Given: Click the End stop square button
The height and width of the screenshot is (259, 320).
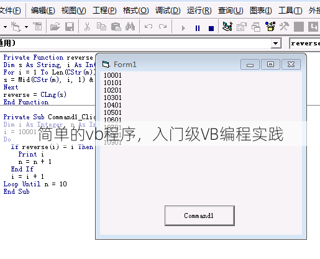Looking at the screenshot, I should coord(211,28).
